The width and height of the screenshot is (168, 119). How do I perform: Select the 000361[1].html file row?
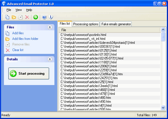(110, 47)
